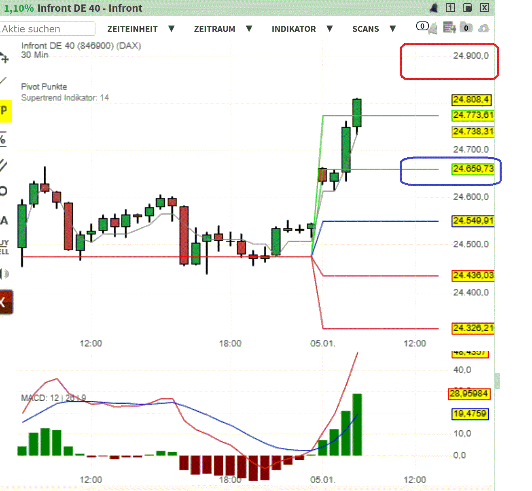Choose the parallel channel drawing tool

coord(3,165)
